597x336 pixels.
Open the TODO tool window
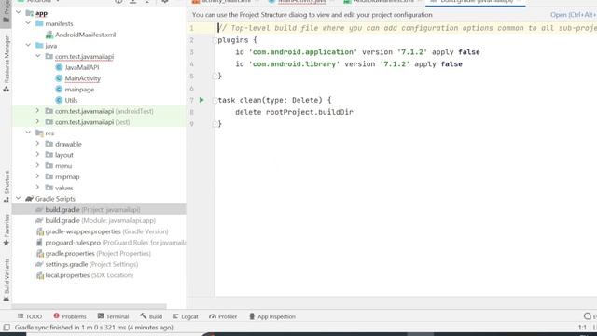(x=30, y=316)
